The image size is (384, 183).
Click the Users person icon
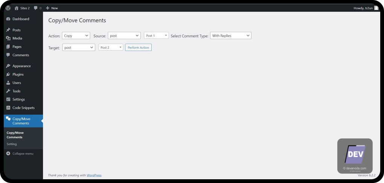(x=8, y=83)
